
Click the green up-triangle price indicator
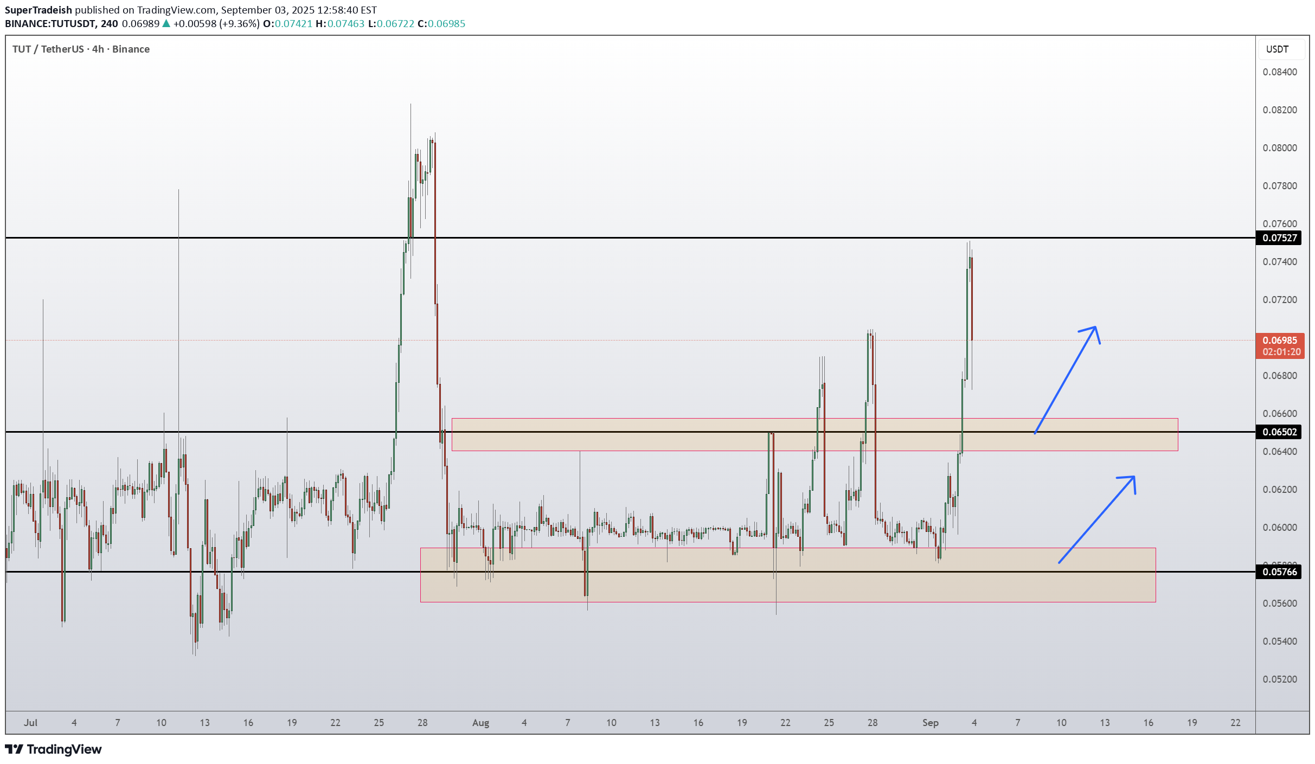click(x=166, y=23)
